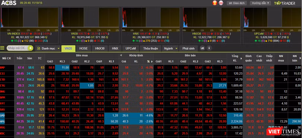Click BMP highlighted KL3 value 11,08

tap(62, 68)
